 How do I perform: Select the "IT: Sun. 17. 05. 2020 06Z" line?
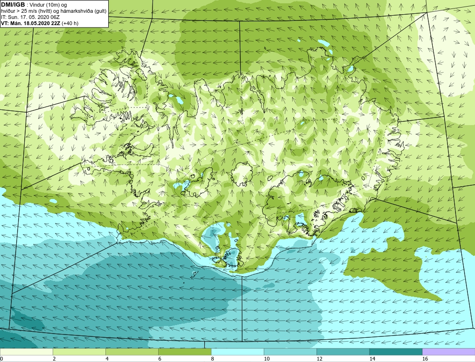30,17
